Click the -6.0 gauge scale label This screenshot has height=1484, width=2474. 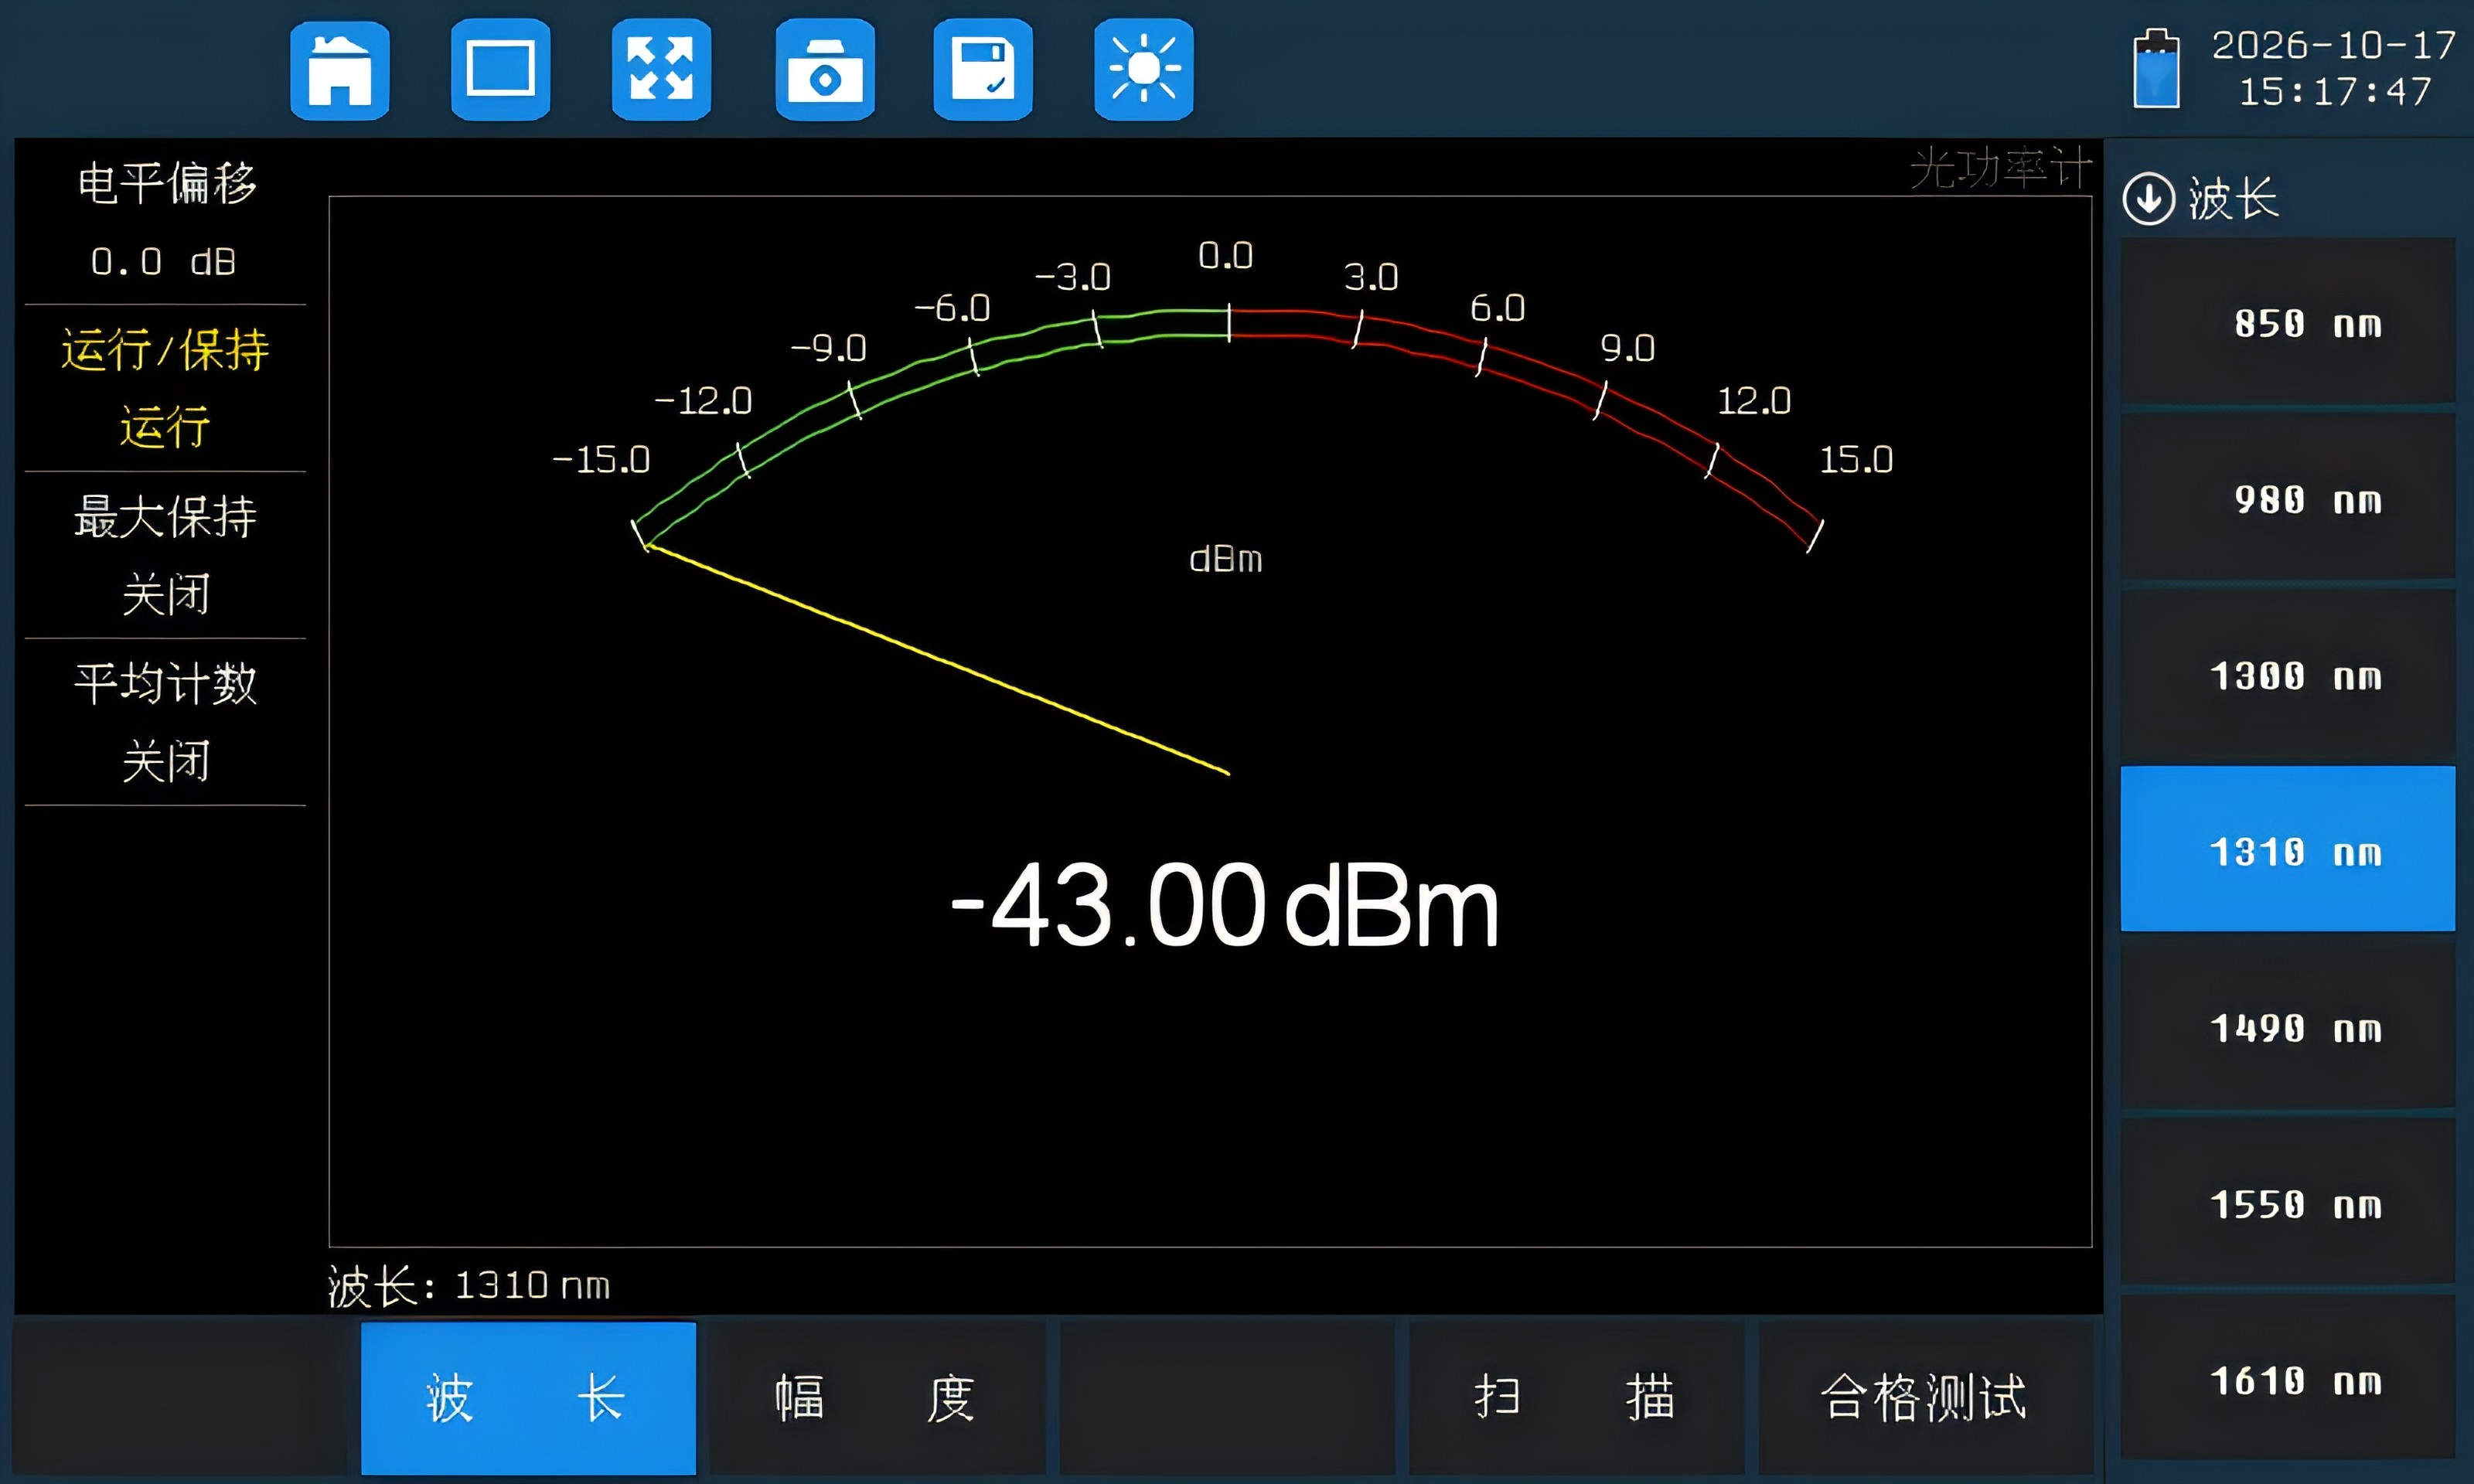(x=952, y=308)
